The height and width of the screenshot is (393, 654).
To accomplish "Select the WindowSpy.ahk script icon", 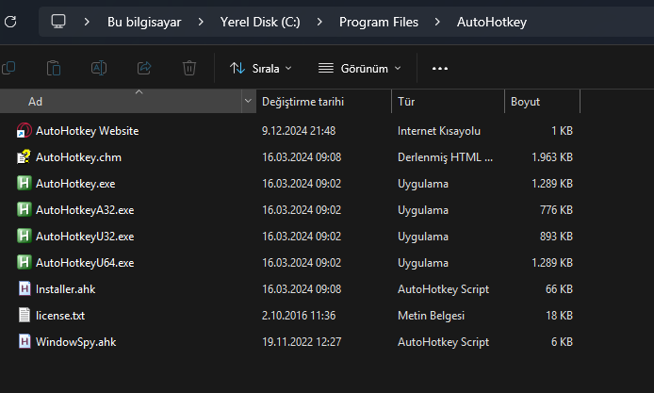I will [25, 342].
